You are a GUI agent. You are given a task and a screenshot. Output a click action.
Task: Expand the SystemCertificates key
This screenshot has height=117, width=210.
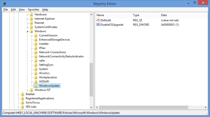point(27,27)
